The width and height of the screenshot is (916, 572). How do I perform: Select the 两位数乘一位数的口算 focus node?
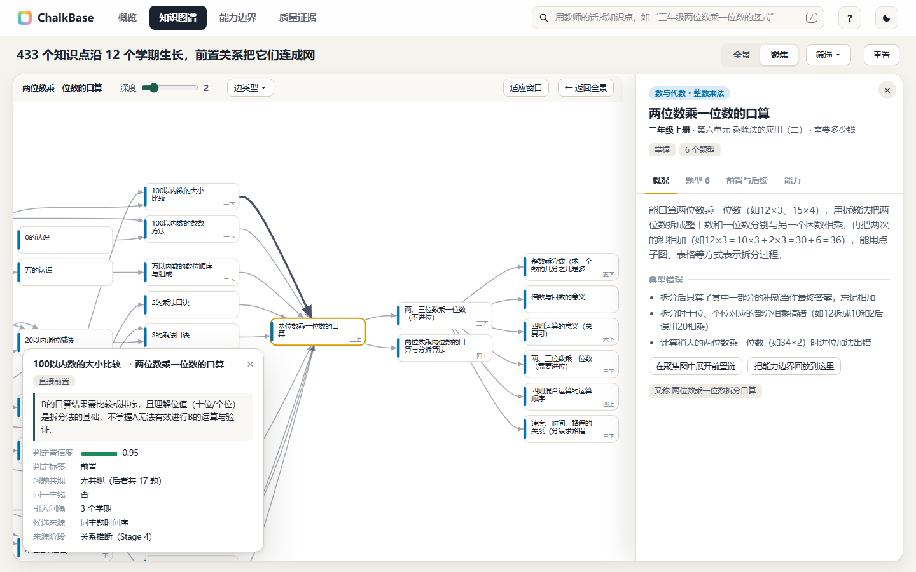[x=318, y=332]
